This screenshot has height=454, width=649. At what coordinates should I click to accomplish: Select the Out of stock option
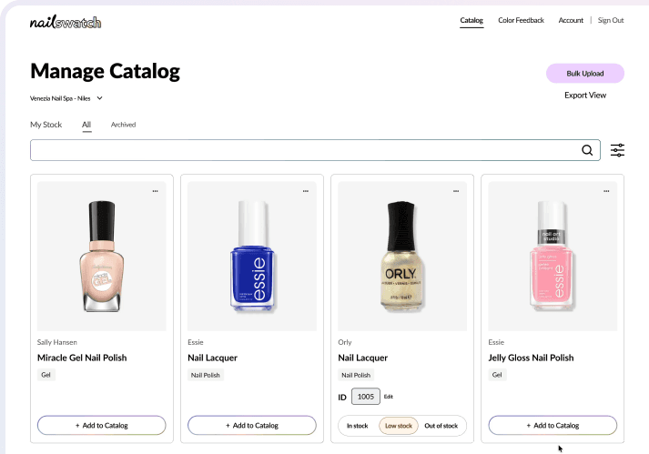coord(441,426)
